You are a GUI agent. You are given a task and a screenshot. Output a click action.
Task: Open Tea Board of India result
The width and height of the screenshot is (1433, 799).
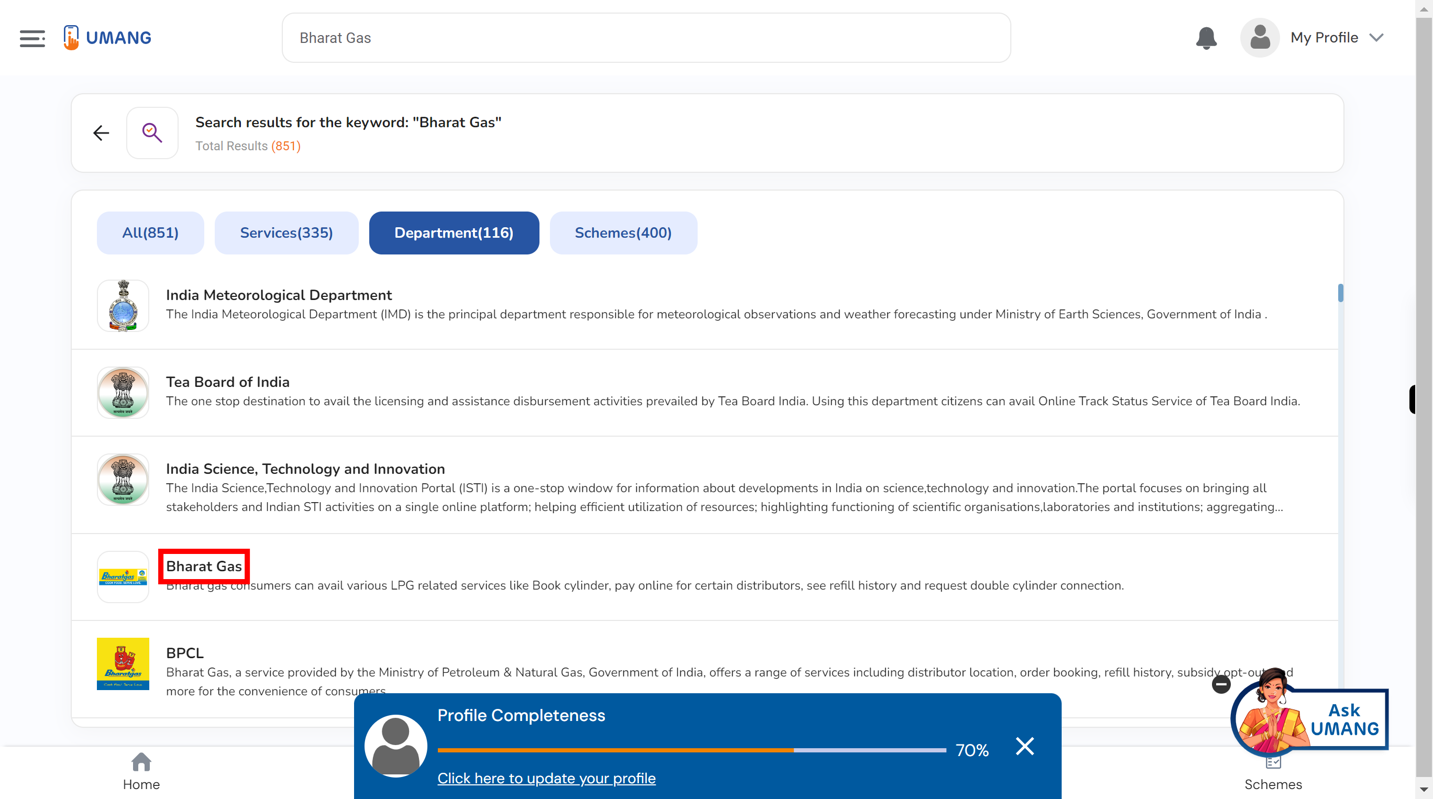coord(227,381)
